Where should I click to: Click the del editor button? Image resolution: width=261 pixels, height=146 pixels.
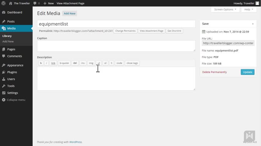coord(75,63)
